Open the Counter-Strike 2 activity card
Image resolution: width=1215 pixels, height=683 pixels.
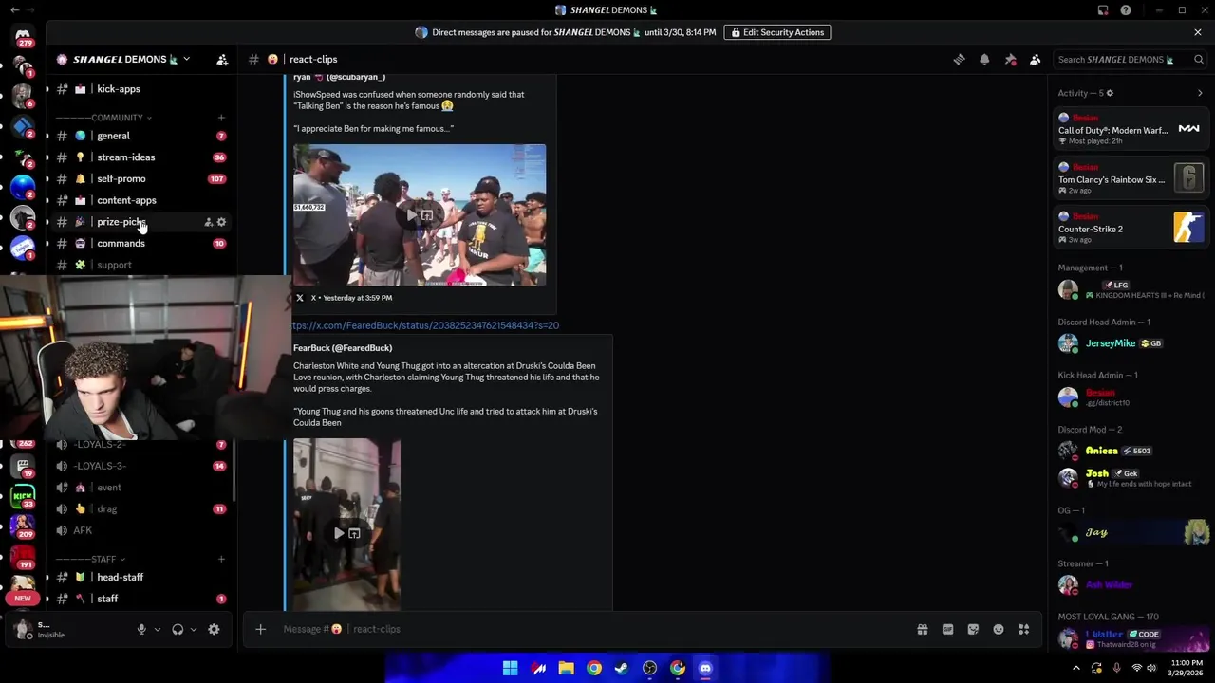pos(1131,228)
